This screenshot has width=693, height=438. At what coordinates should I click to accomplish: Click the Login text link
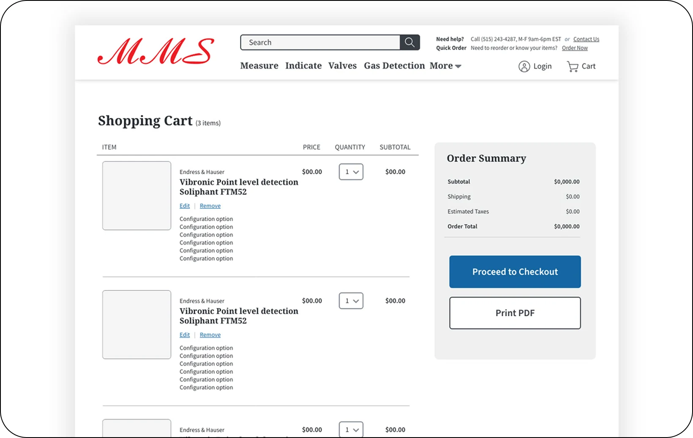point(542,66)
